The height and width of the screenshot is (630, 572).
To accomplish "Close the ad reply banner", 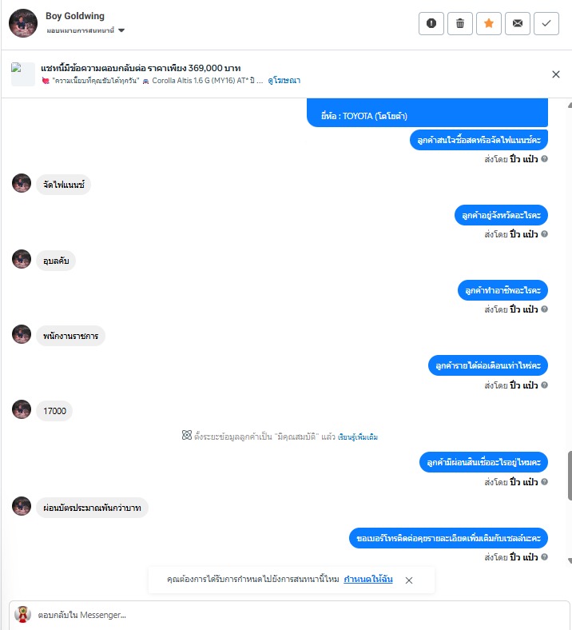I will (x=556, y=74).
